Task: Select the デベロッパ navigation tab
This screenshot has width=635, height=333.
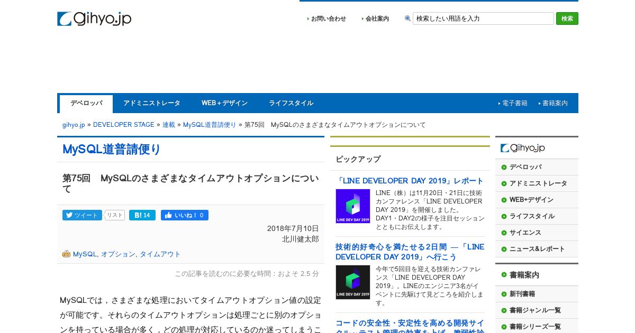Action: click(x=86, y=104)
